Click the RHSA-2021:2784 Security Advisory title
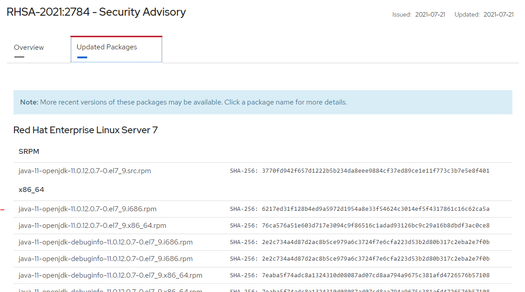525x292 pixels. click(x=96, y=12)
